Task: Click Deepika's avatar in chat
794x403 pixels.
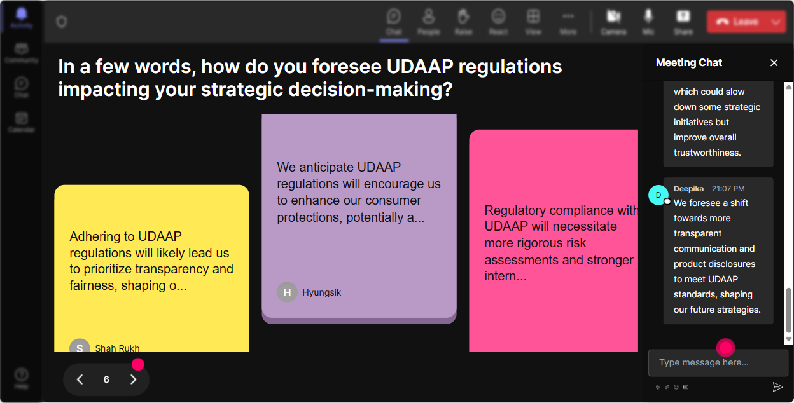Action: point(658,195)
